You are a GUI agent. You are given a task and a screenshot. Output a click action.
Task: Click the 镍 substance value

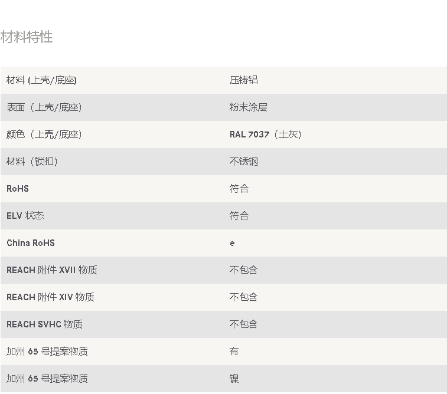[x=234, y=379]
